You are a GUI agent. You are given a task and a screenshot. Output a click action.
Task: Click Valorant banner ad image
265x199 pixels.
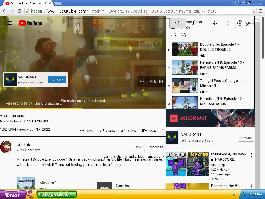210,118
